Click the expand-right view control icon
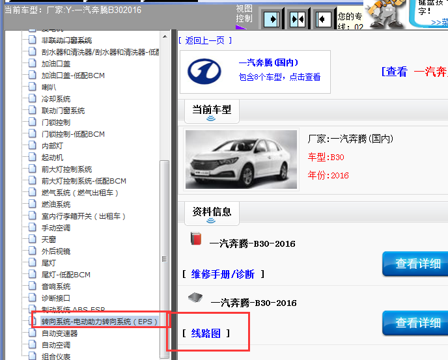The image size is (448, 360). coord(271,19)
